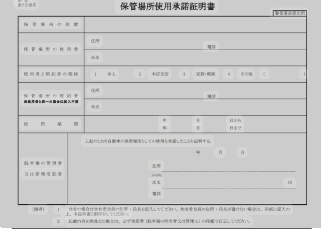The image size is (321, 229).
Task: Click the 氏名 field for 保管場所の使用者
Action: click(144, 57)
